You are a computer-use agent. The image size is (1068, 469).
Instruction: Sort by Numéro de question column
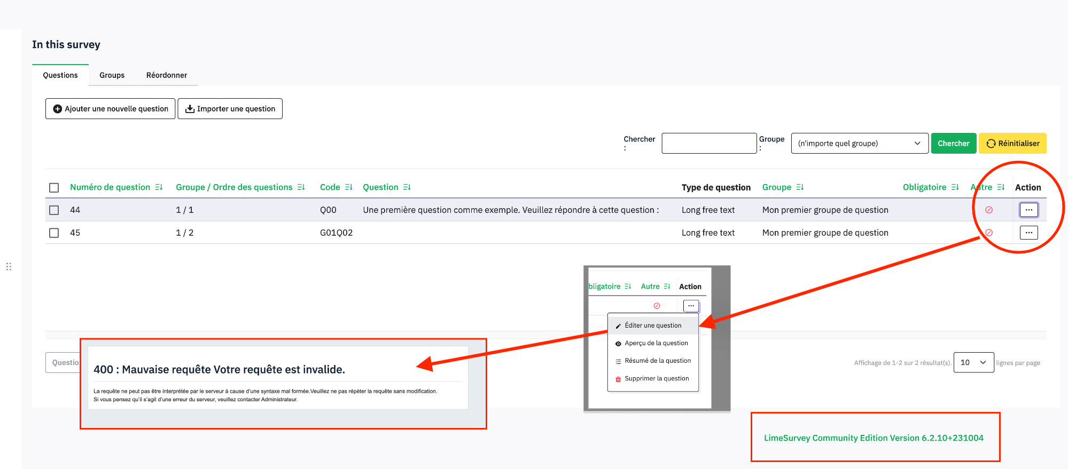tap(110, 187)
